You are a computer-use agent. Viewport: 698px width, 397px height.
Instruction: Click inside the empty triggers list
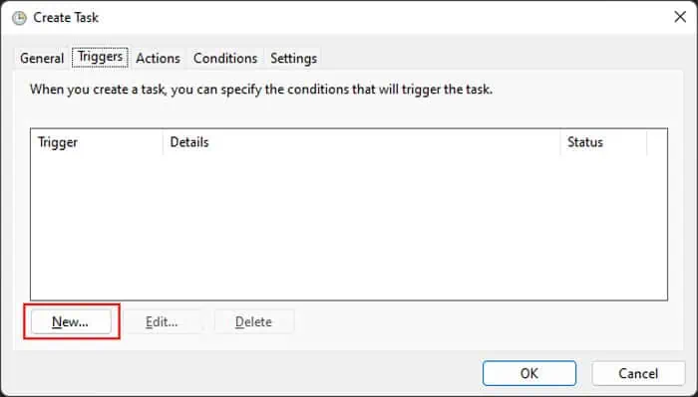pyautogui.click(x=349, y=227)
